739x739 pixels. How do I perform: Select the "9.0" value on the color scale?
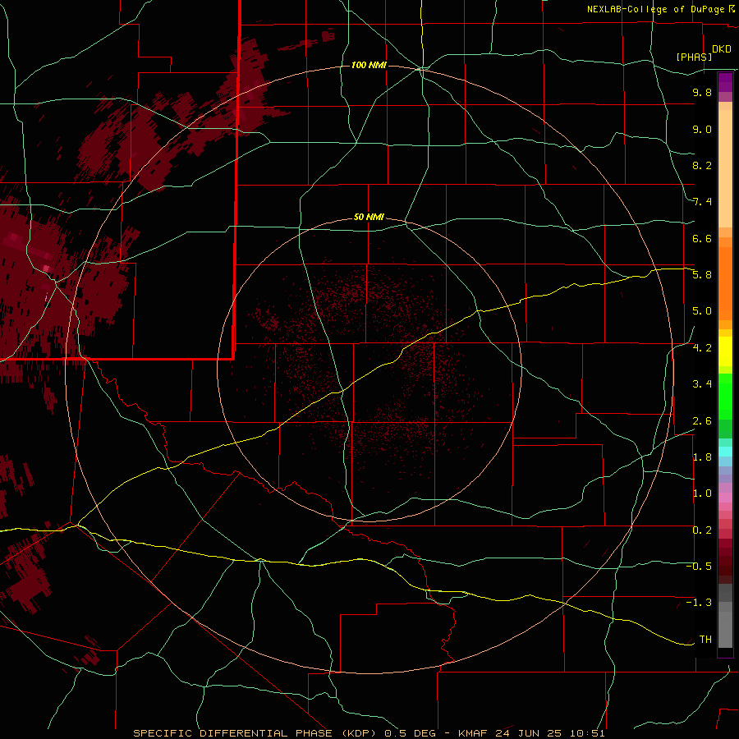point(702,129)
